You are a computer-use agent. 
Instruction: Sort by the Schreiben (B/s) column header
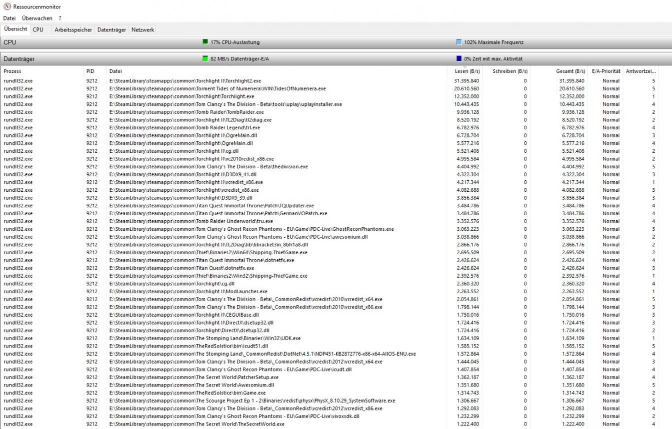coord(505,71)
